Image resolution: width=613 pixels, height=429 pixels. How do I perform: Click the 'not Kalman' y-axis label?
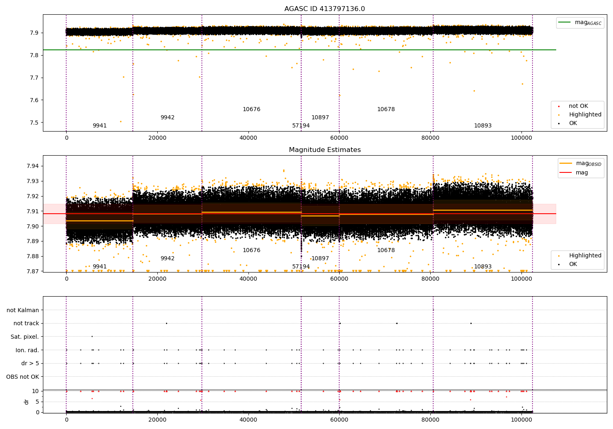pyautogui.click(x=23, y=311)
